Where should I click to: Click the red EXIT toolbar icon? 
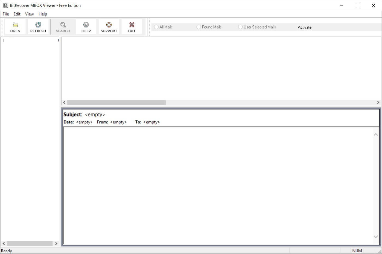click(132, 27)
